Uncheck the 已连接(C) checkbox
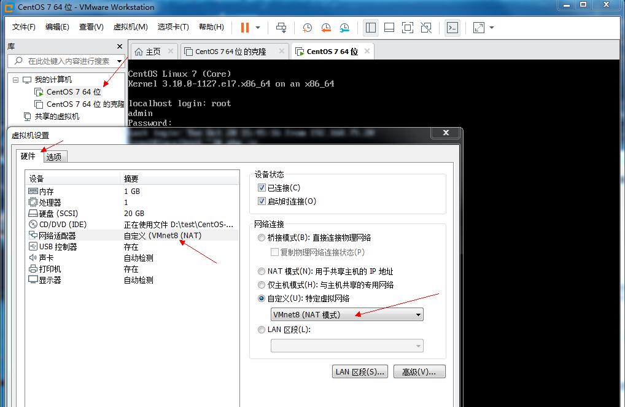The height and width of the screenshot is (407, 625). 262,188
